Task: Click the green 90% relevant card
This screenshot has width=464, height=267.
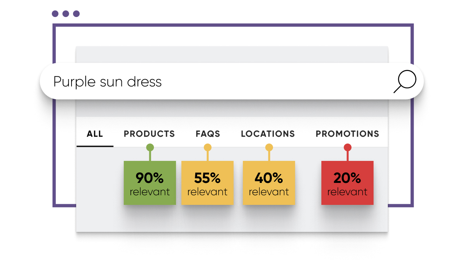Action: [150, 183]
